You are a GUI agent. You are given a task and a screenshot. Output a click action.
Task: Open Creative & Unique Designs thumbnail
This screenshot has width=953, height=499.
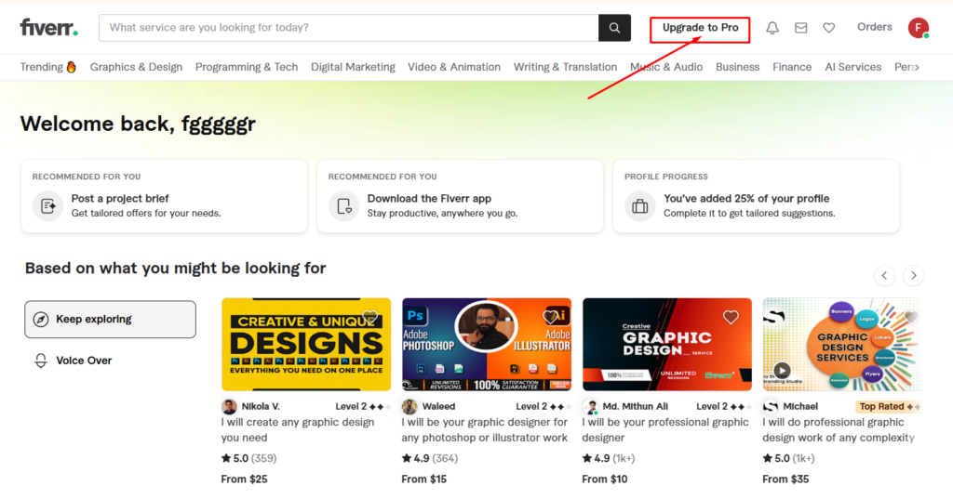click(x=306, y=344)
